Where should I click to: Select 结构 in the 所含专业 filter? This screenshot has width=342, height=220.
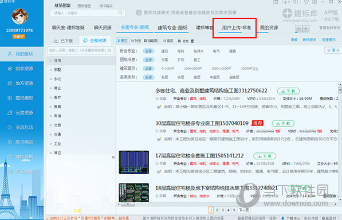pos(180,51)
